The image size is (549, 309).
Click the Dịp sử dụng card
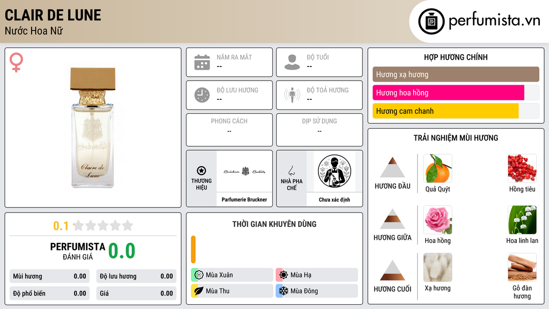click(x=320, y=130)
